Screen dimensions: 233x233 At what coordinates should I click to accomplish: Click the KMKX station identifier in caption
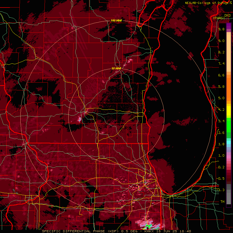pyautogui.click(x=149, y=231)
